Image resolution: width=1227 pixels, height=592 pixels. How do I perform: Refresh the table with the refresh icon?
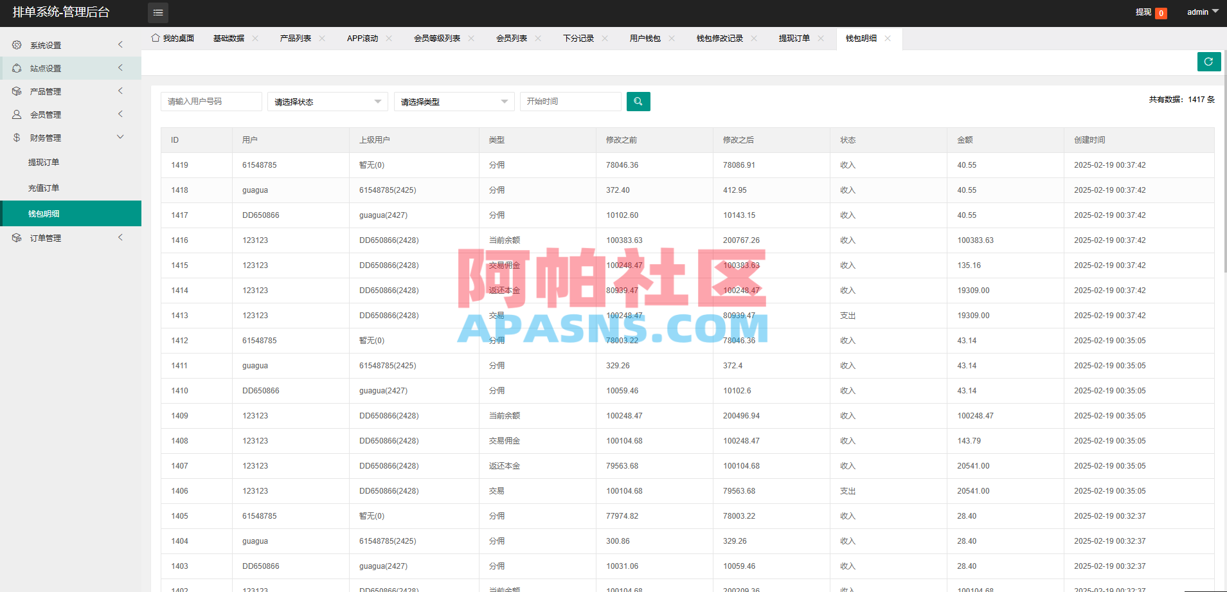1208,61
